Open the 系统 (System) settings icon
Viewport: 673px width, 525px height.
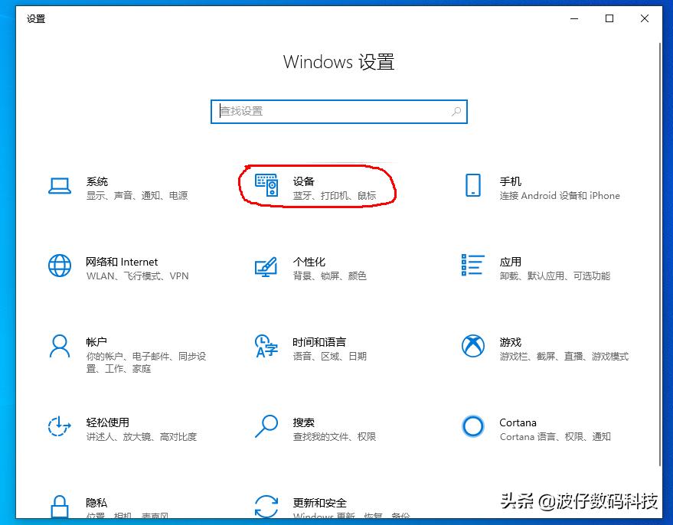point(60,185)
